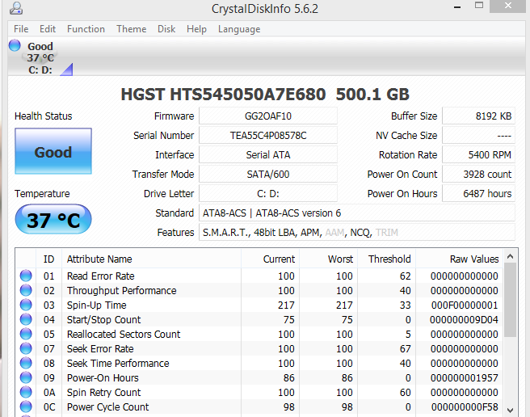Click status orb for Spin Retry Count
Image resolution: width=530 pixels, height=417 pixels.
click(x=26, y=392)
